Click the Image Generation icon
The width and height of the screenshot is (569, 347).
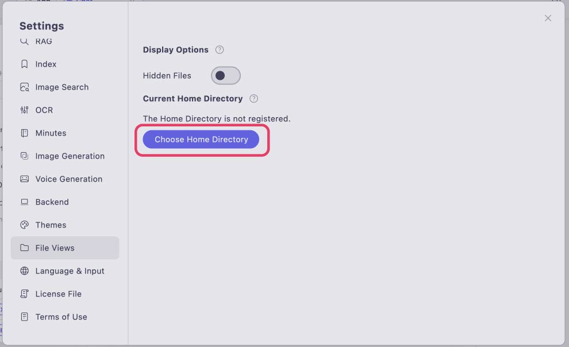[24, 156]
